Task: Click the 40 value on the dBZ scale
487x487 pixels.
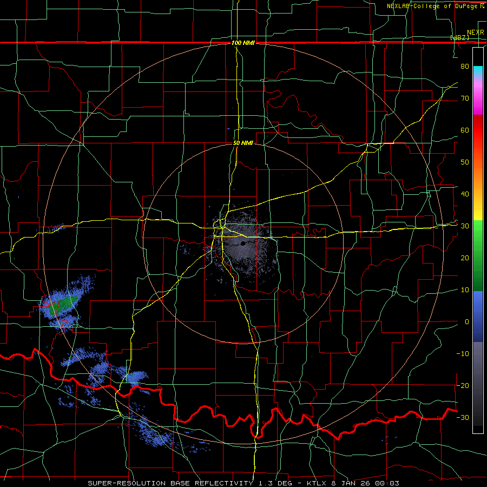Action: click(465, 194)
